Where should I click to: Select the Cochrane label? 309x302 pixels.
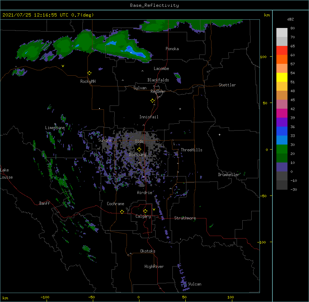point(115,204)
